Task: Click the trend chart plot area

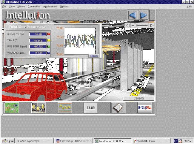Action: pos(80,41)
